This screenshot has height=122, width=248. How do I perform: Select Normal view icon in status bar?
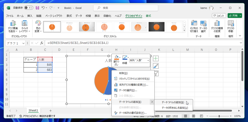186,116
